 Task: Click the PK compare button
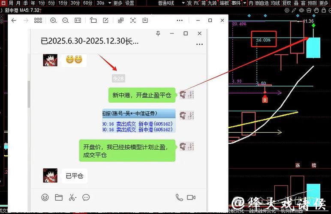pyautogui.click(x=196, y=3)
